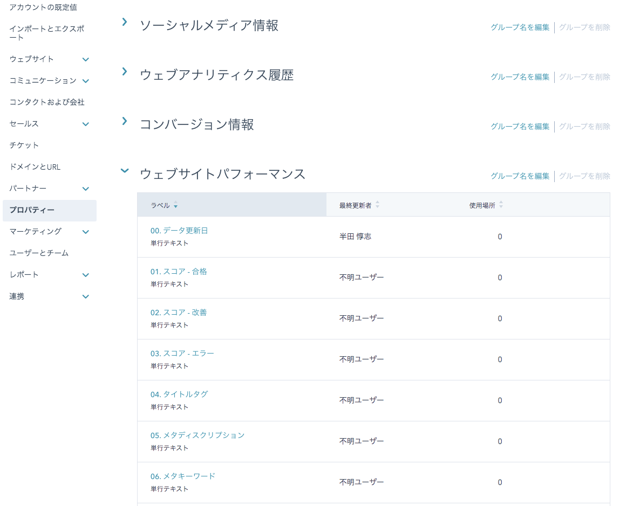This screenshot has width=640, height=506.
Task: Expand the コンバージョン情報 group
Action: click(125, 121)
